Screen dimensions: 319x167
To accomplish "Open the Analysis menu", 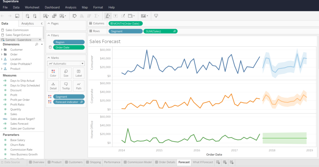I will point(70,7).
